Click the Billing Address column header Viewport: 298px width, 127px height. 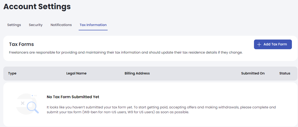137,73
